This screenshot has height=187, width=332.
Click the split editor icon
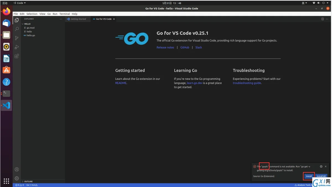[x=323, y=19]
